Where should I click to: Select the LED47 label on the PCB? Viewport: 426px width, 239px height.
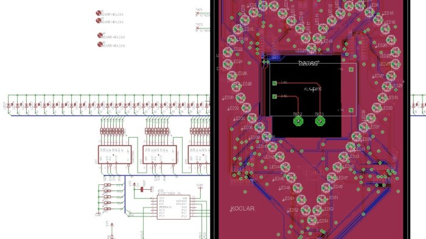tap(342, 178)
